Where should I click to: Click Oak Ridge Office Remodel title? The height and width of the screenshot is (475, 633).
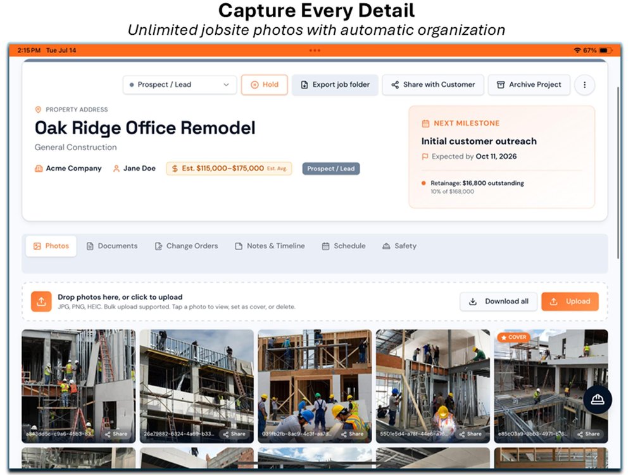pos(146,128)
